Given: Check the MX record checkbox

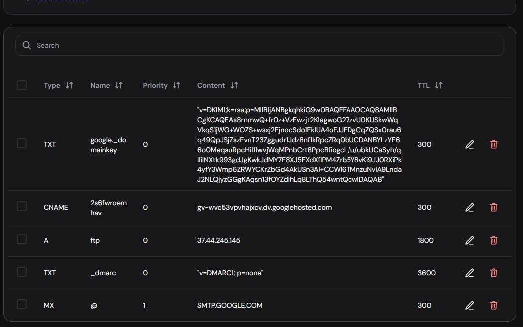Looking at the screenshot, I should [x=22, y=305].
